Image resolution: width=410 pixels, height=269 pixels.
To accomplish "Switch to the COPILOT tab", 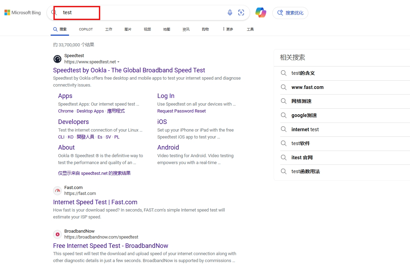I will coord(86,29).
